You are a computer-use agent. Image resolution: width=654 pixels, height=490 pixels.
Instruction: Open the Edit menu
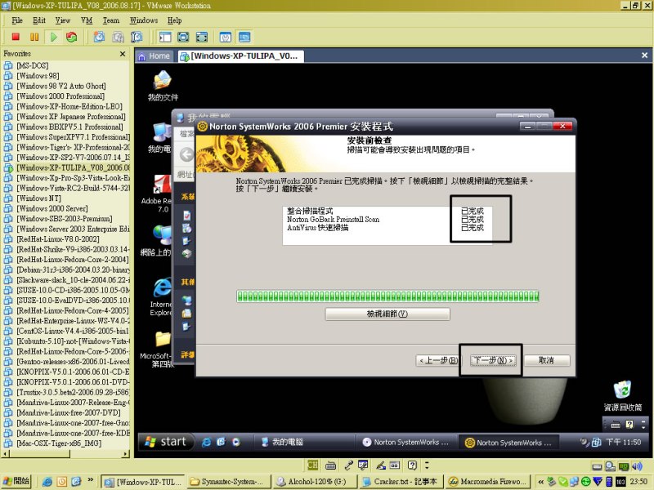pyautogui.click(x=39, y=20)
